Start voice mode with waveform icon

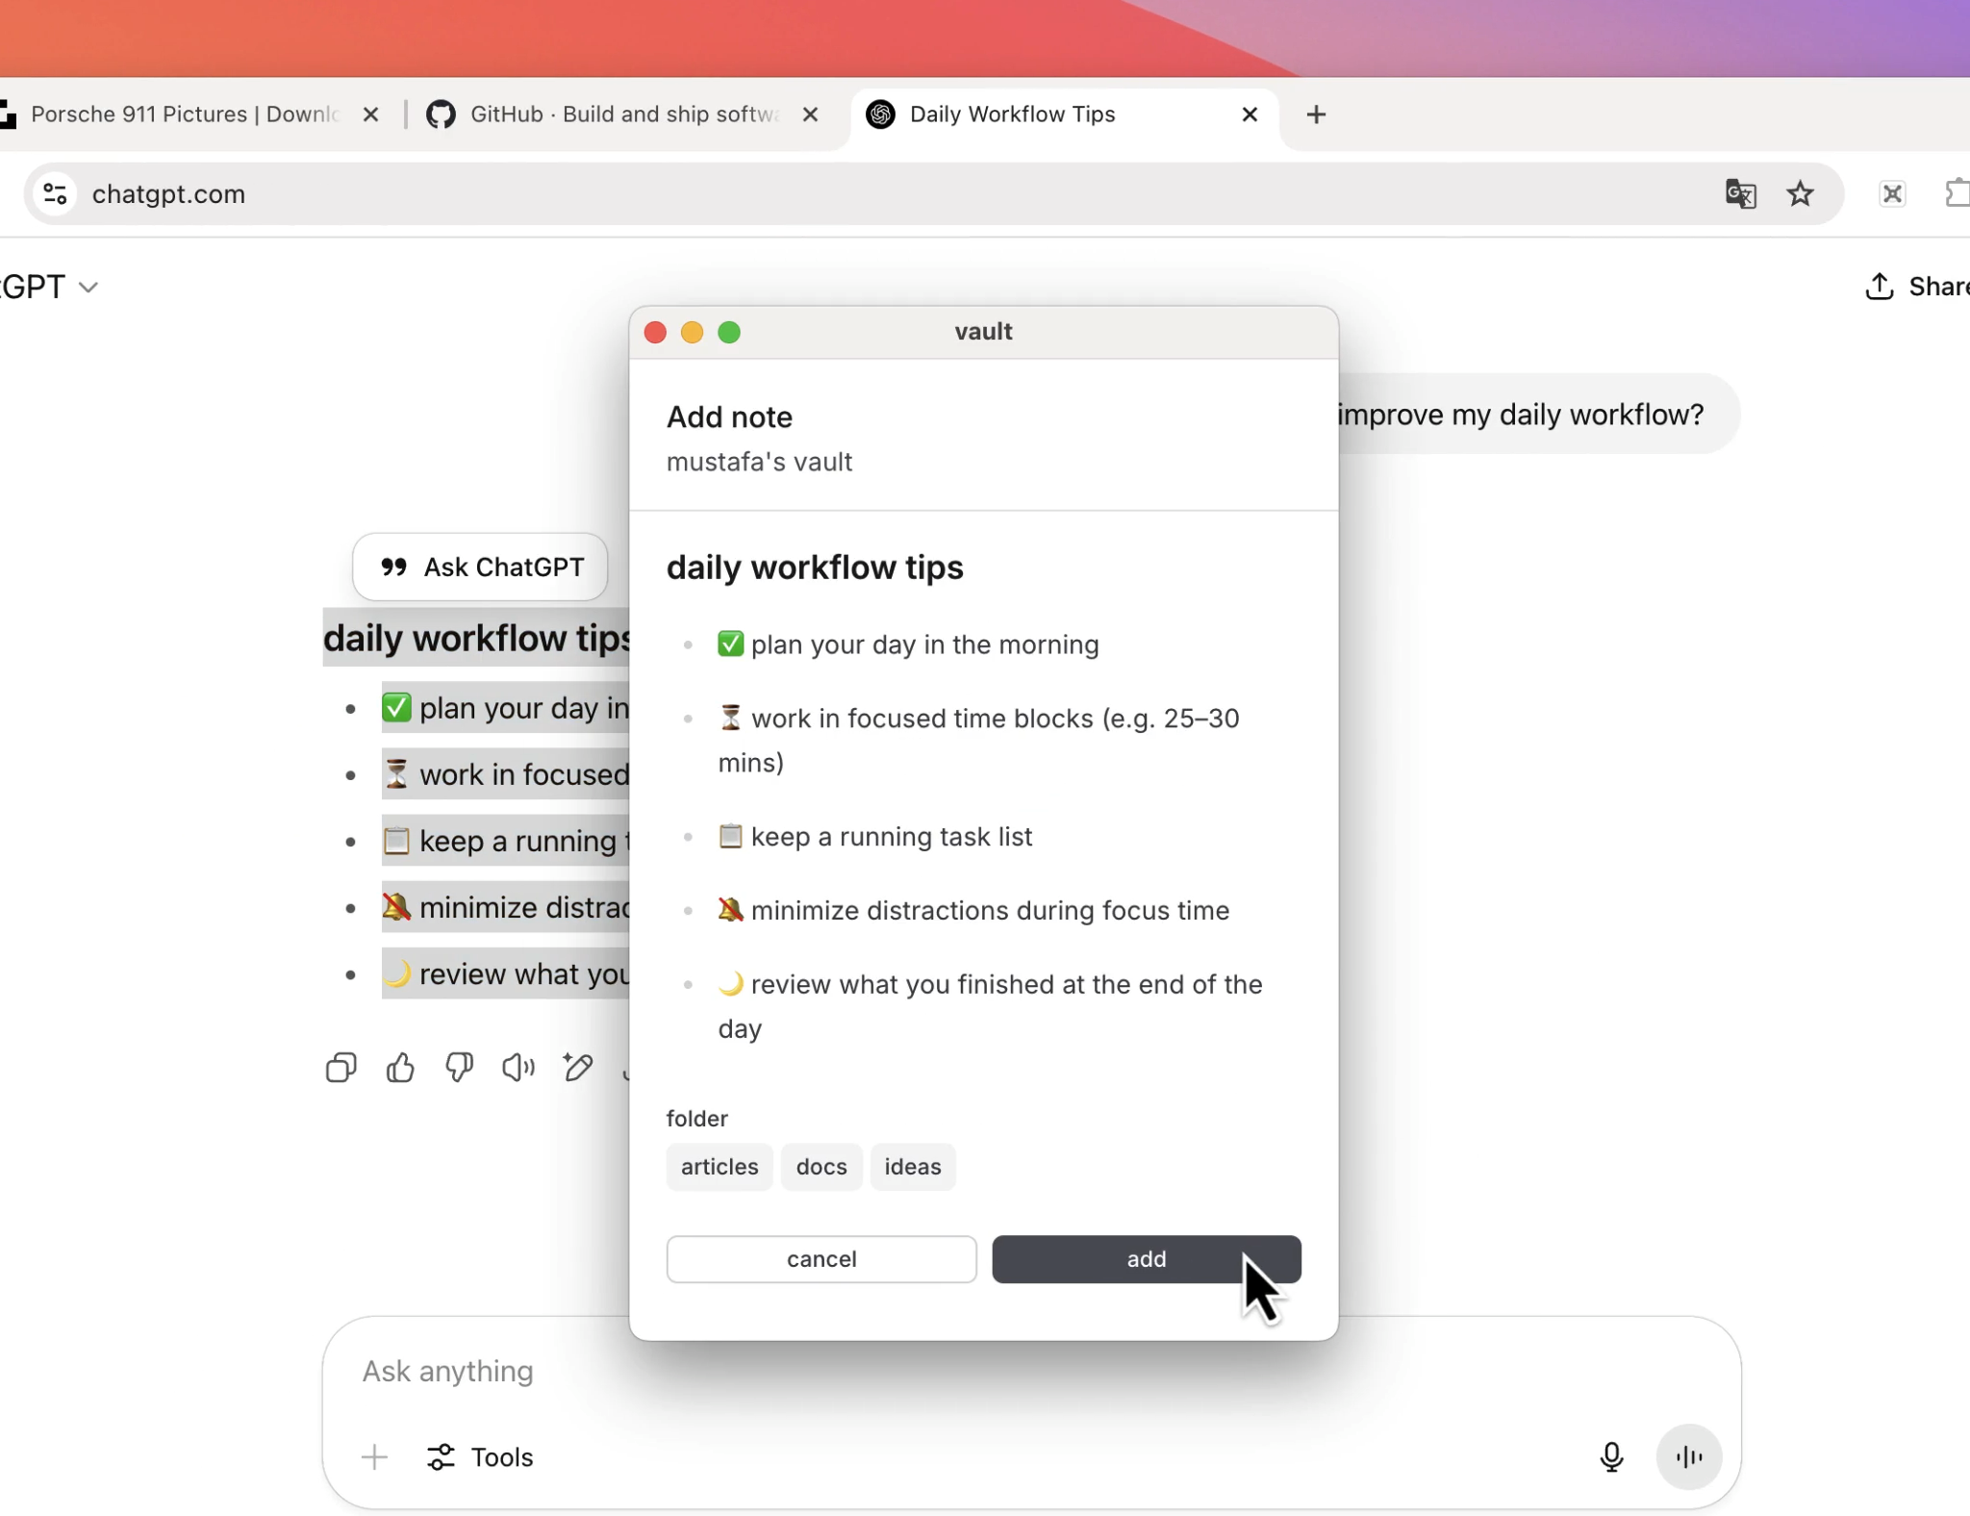(1688, 1457)
